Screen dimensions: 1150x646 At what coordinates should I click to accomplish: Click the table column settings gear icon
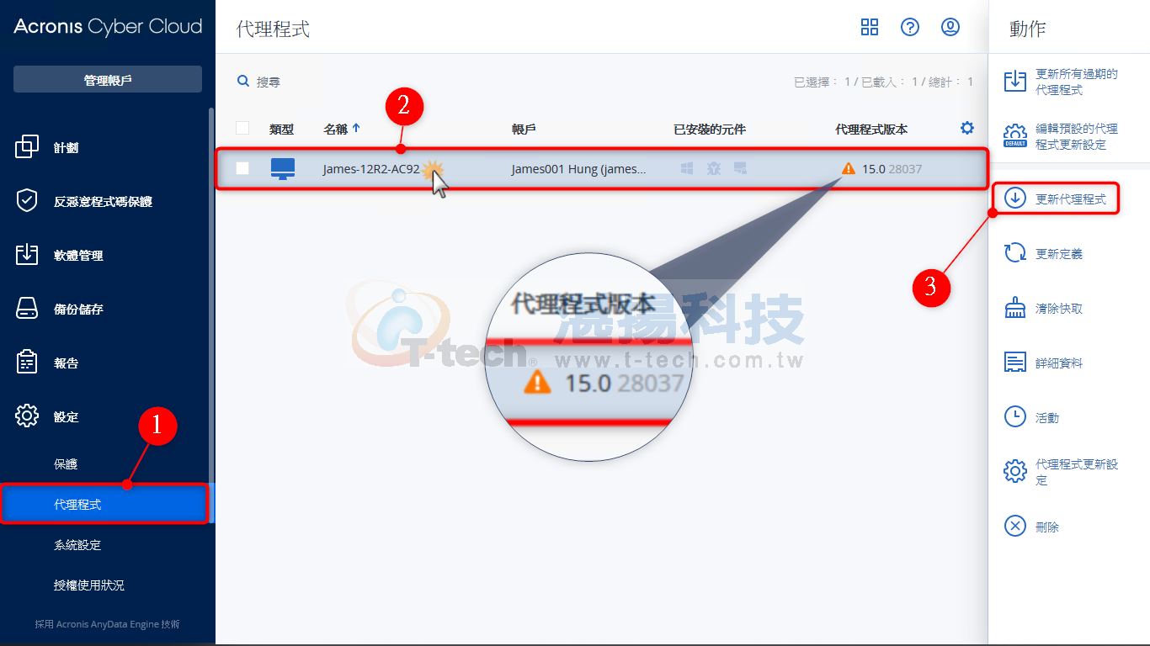click(967, 128)
